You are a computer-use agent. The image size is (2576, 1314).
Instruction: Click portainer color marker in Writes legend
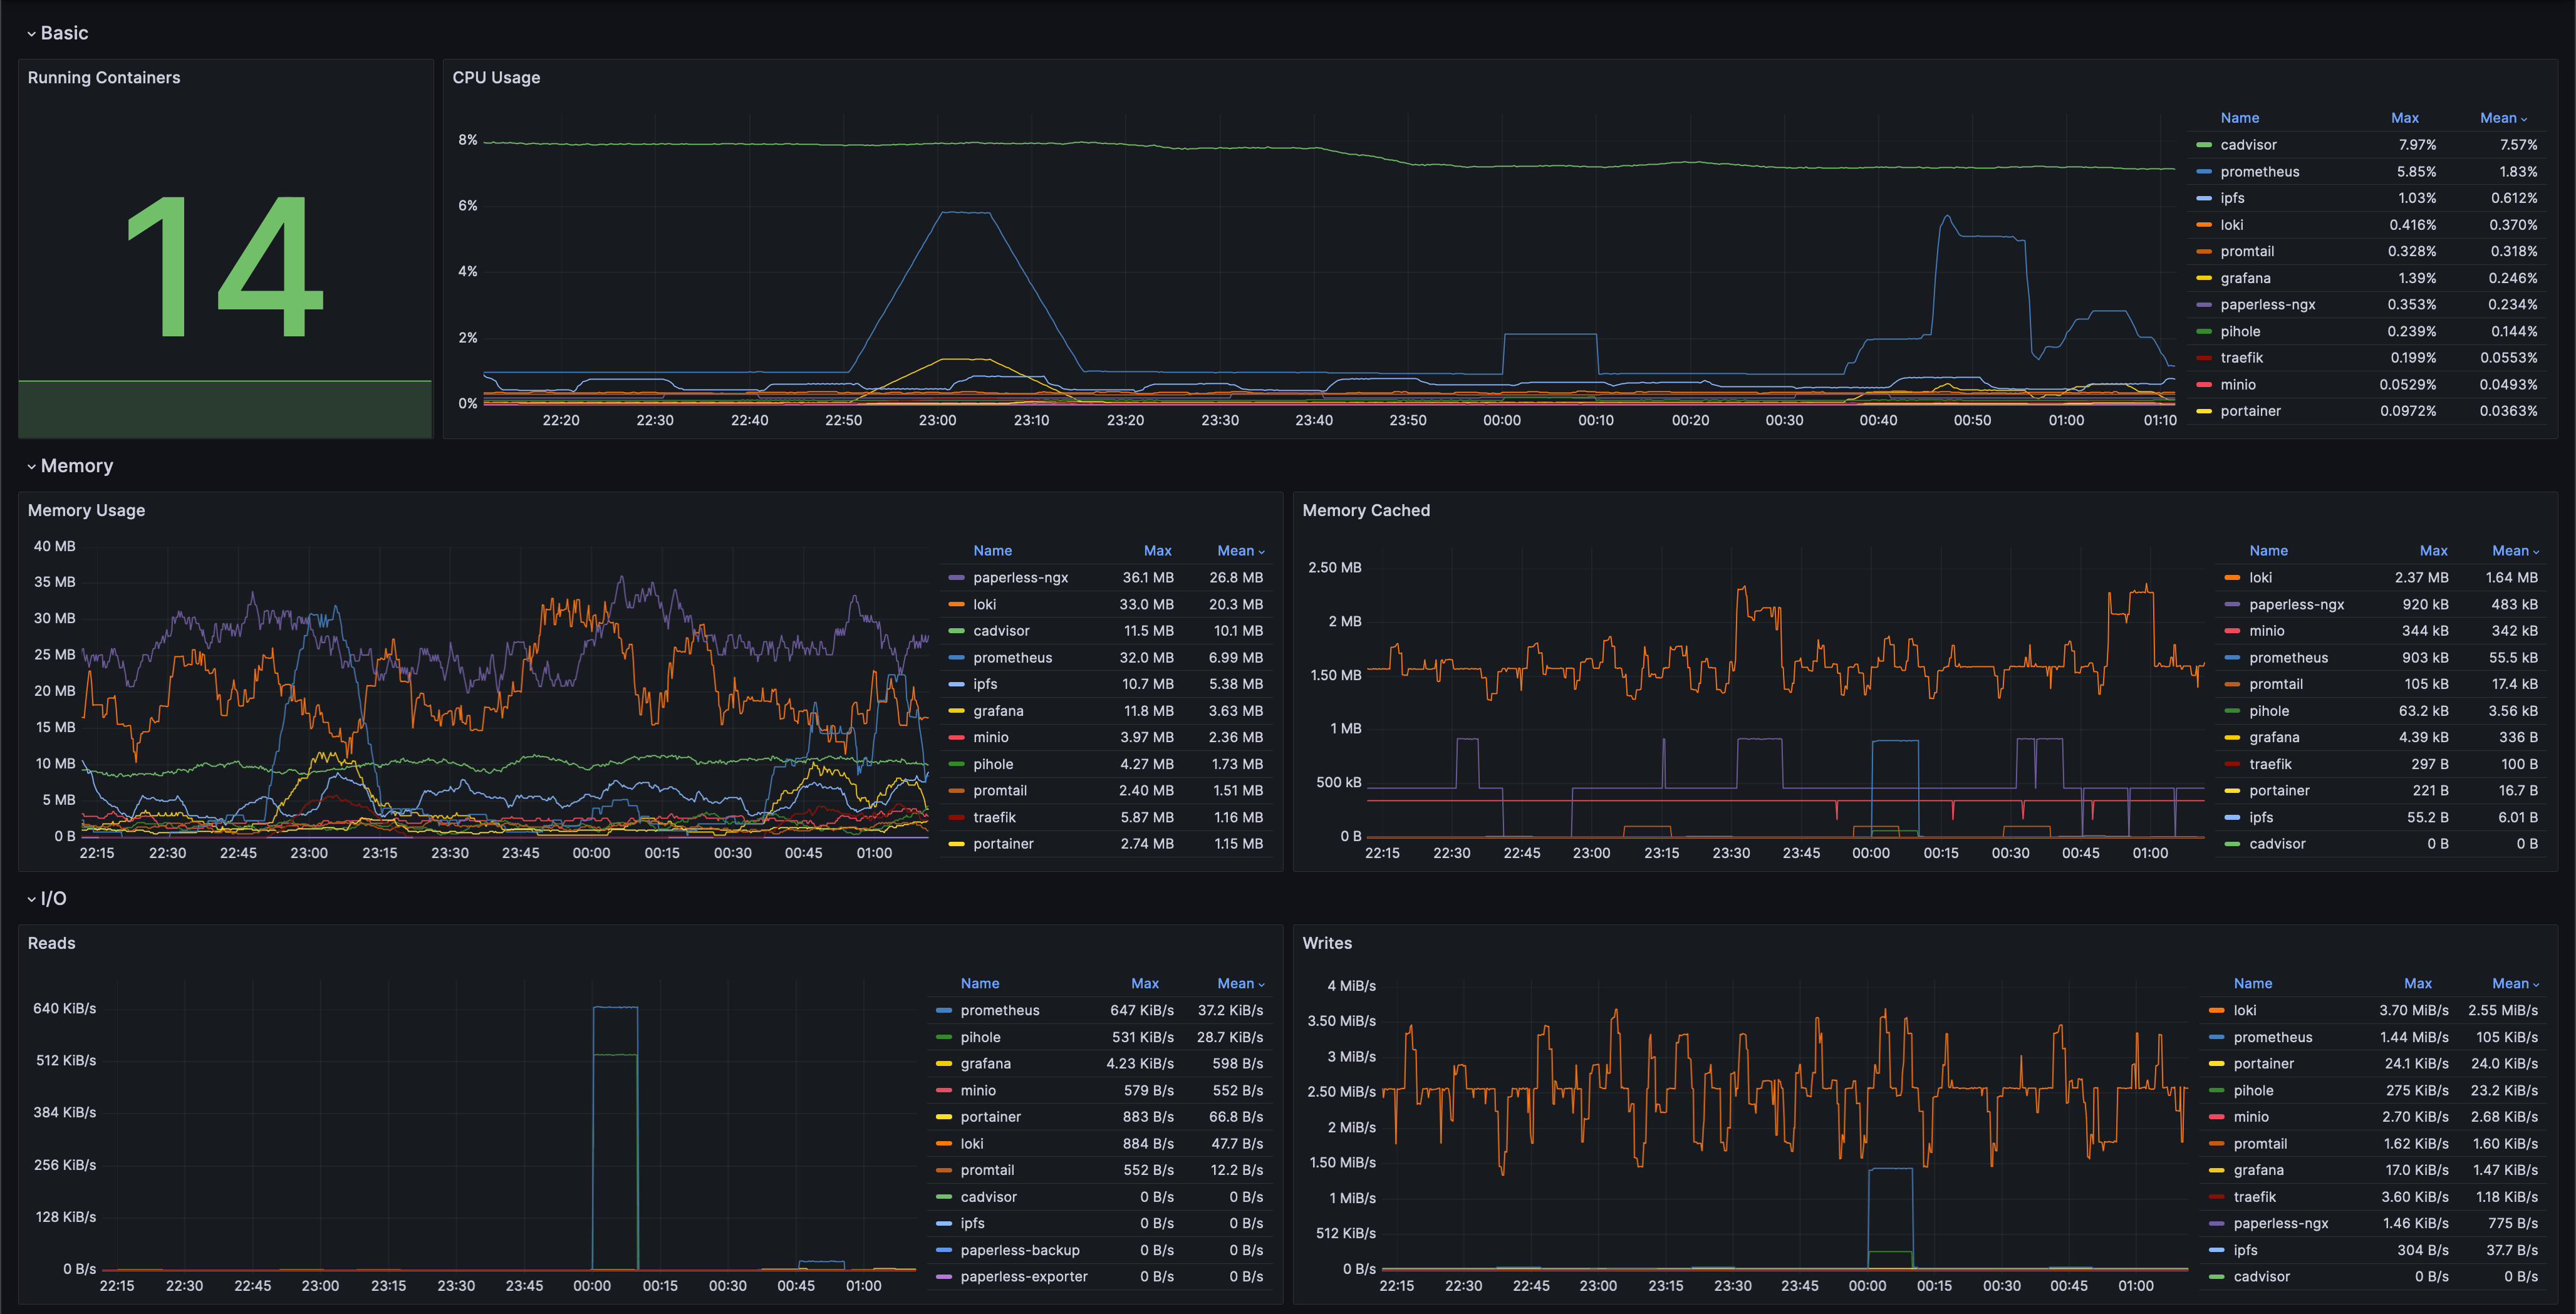(2216, 1064)
